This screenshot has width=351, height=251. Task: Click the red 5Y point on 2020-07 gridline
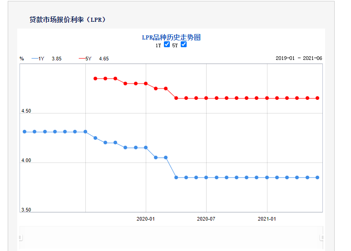point(206,98)
